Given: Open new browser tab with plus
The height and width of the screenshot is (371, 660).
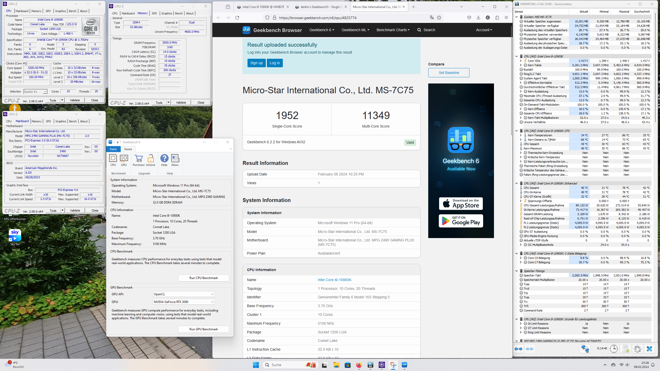Looking at the screenshot, I should pos(414,7).
